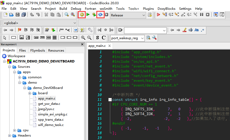This screenshot has width=230, height=140.
Task: Toggle source file S button
Action: [97, 38]
